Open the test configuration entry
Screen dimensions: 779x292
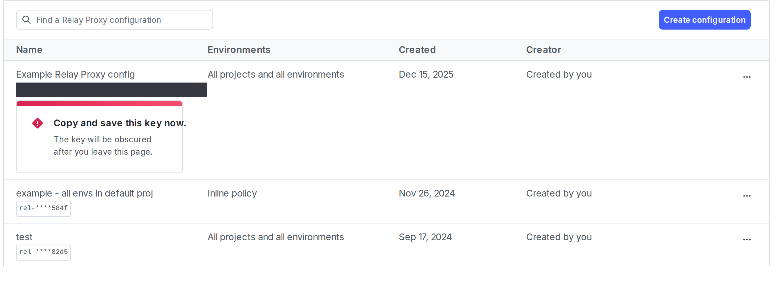(24, 237)
